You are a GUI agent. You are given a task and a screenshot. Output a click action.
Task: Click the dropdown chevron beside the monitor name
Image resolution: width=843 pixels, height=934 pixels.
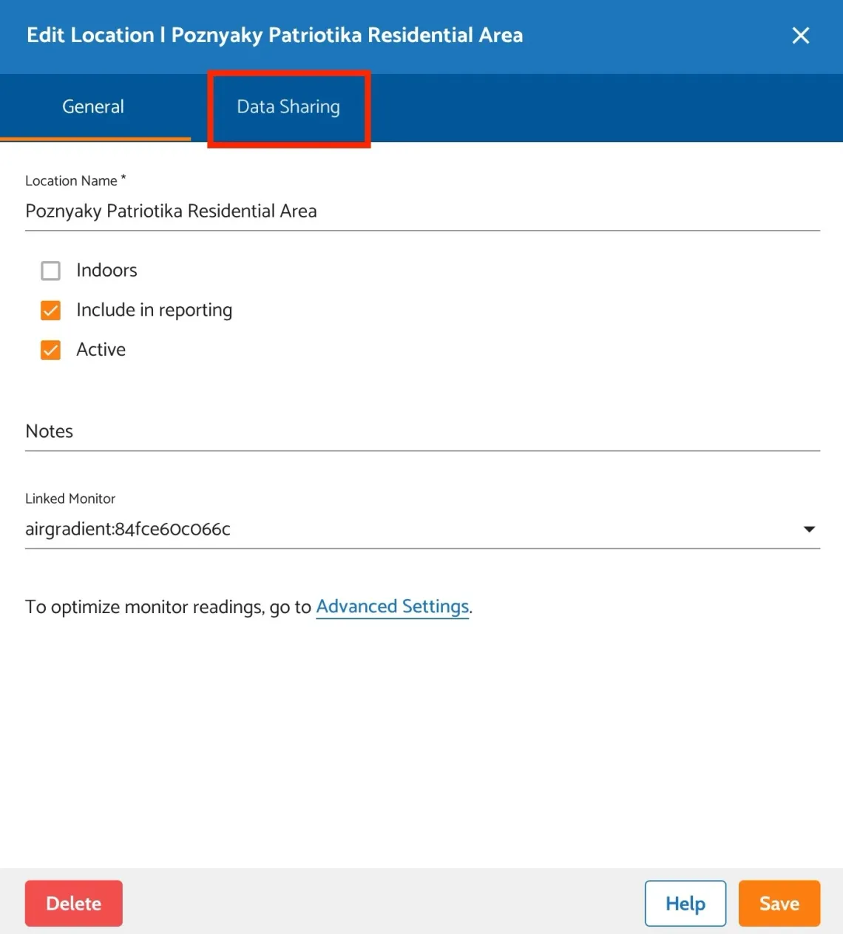tap(810, 529)
